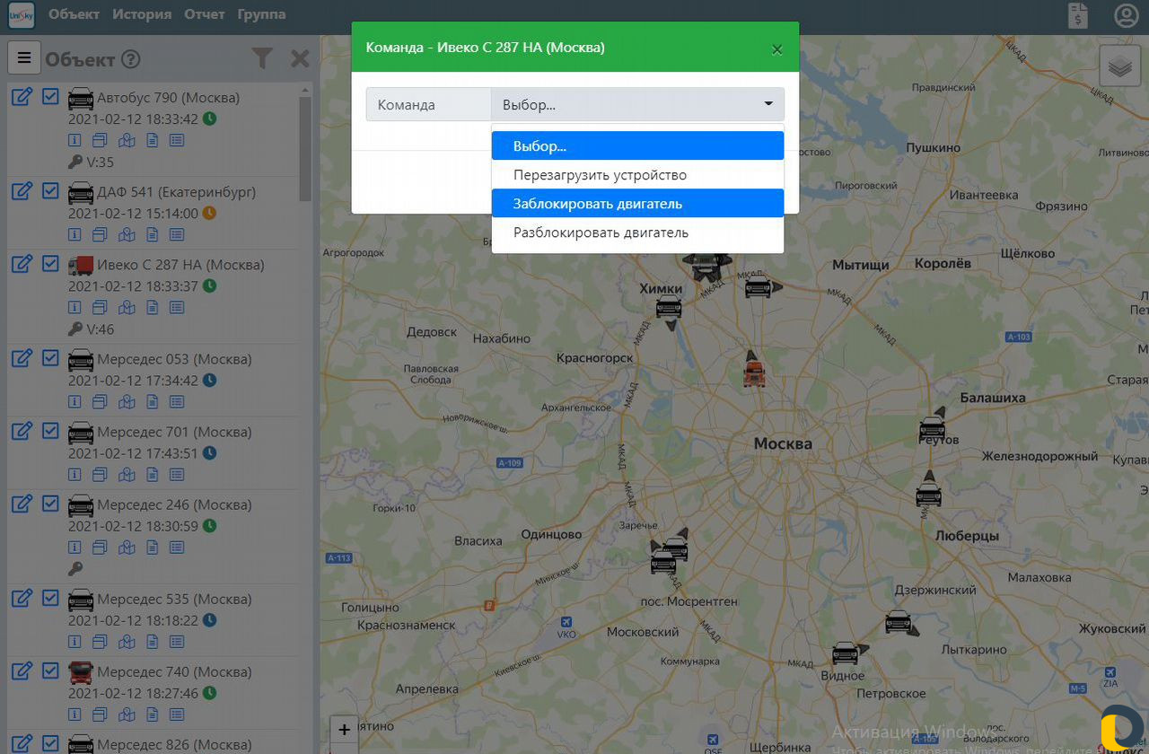Click car marker near Химки on map
The height and width of the screenshot is (754, 1149).
pos(669,307)
